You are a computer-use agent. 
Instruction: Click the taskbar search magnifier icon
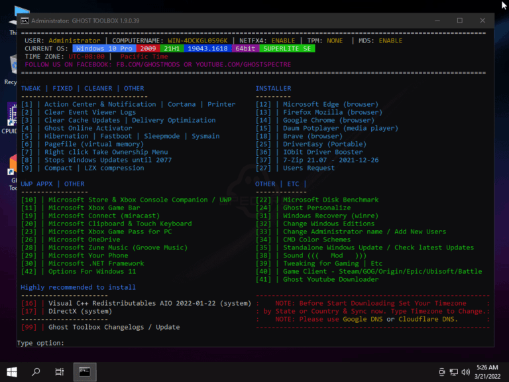(x=36, y=371)
